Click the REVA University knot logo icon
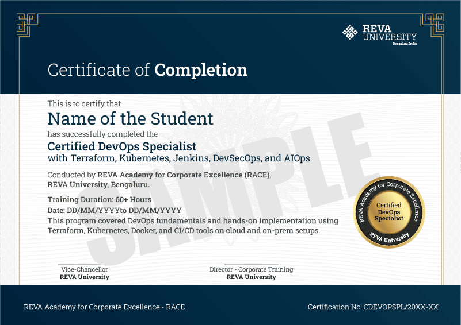 pos(350,32)
